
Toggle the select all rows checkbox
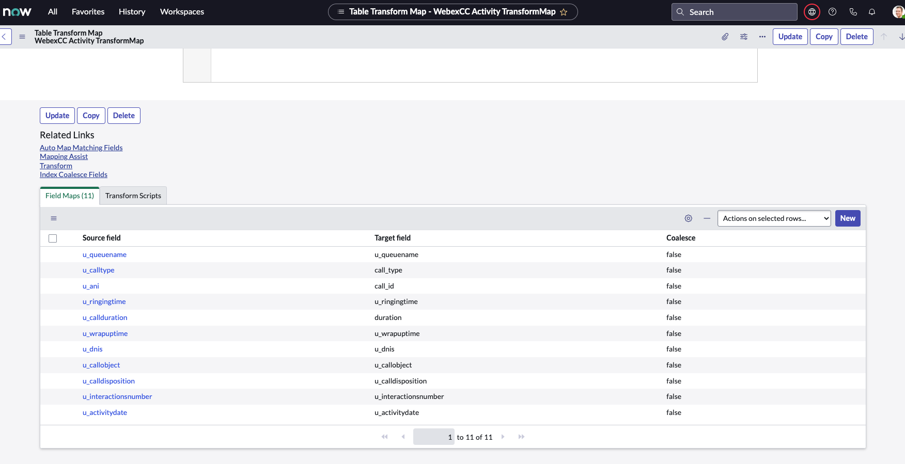[53, 238]
